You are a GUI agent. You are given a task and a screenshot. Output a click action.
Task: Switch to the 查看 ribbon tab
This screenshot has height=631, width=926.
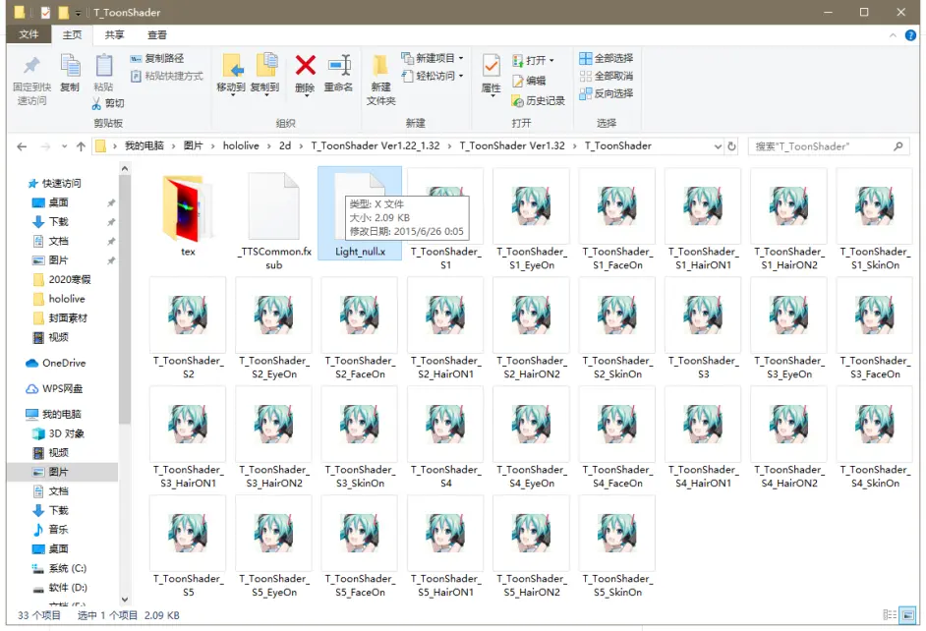coord(157,34)
